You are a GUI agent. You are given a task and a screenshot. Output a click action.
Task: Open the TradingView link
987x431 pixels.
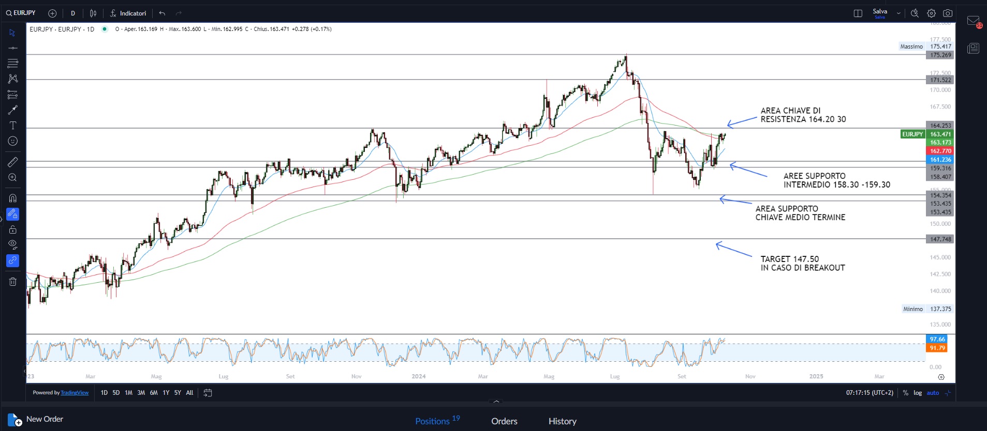point(75,393)
